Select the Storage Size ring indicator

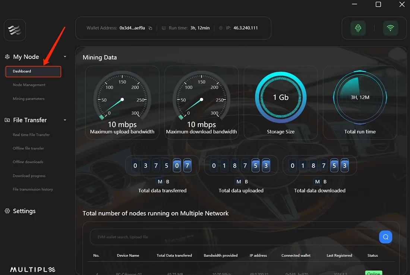[281, 98]
